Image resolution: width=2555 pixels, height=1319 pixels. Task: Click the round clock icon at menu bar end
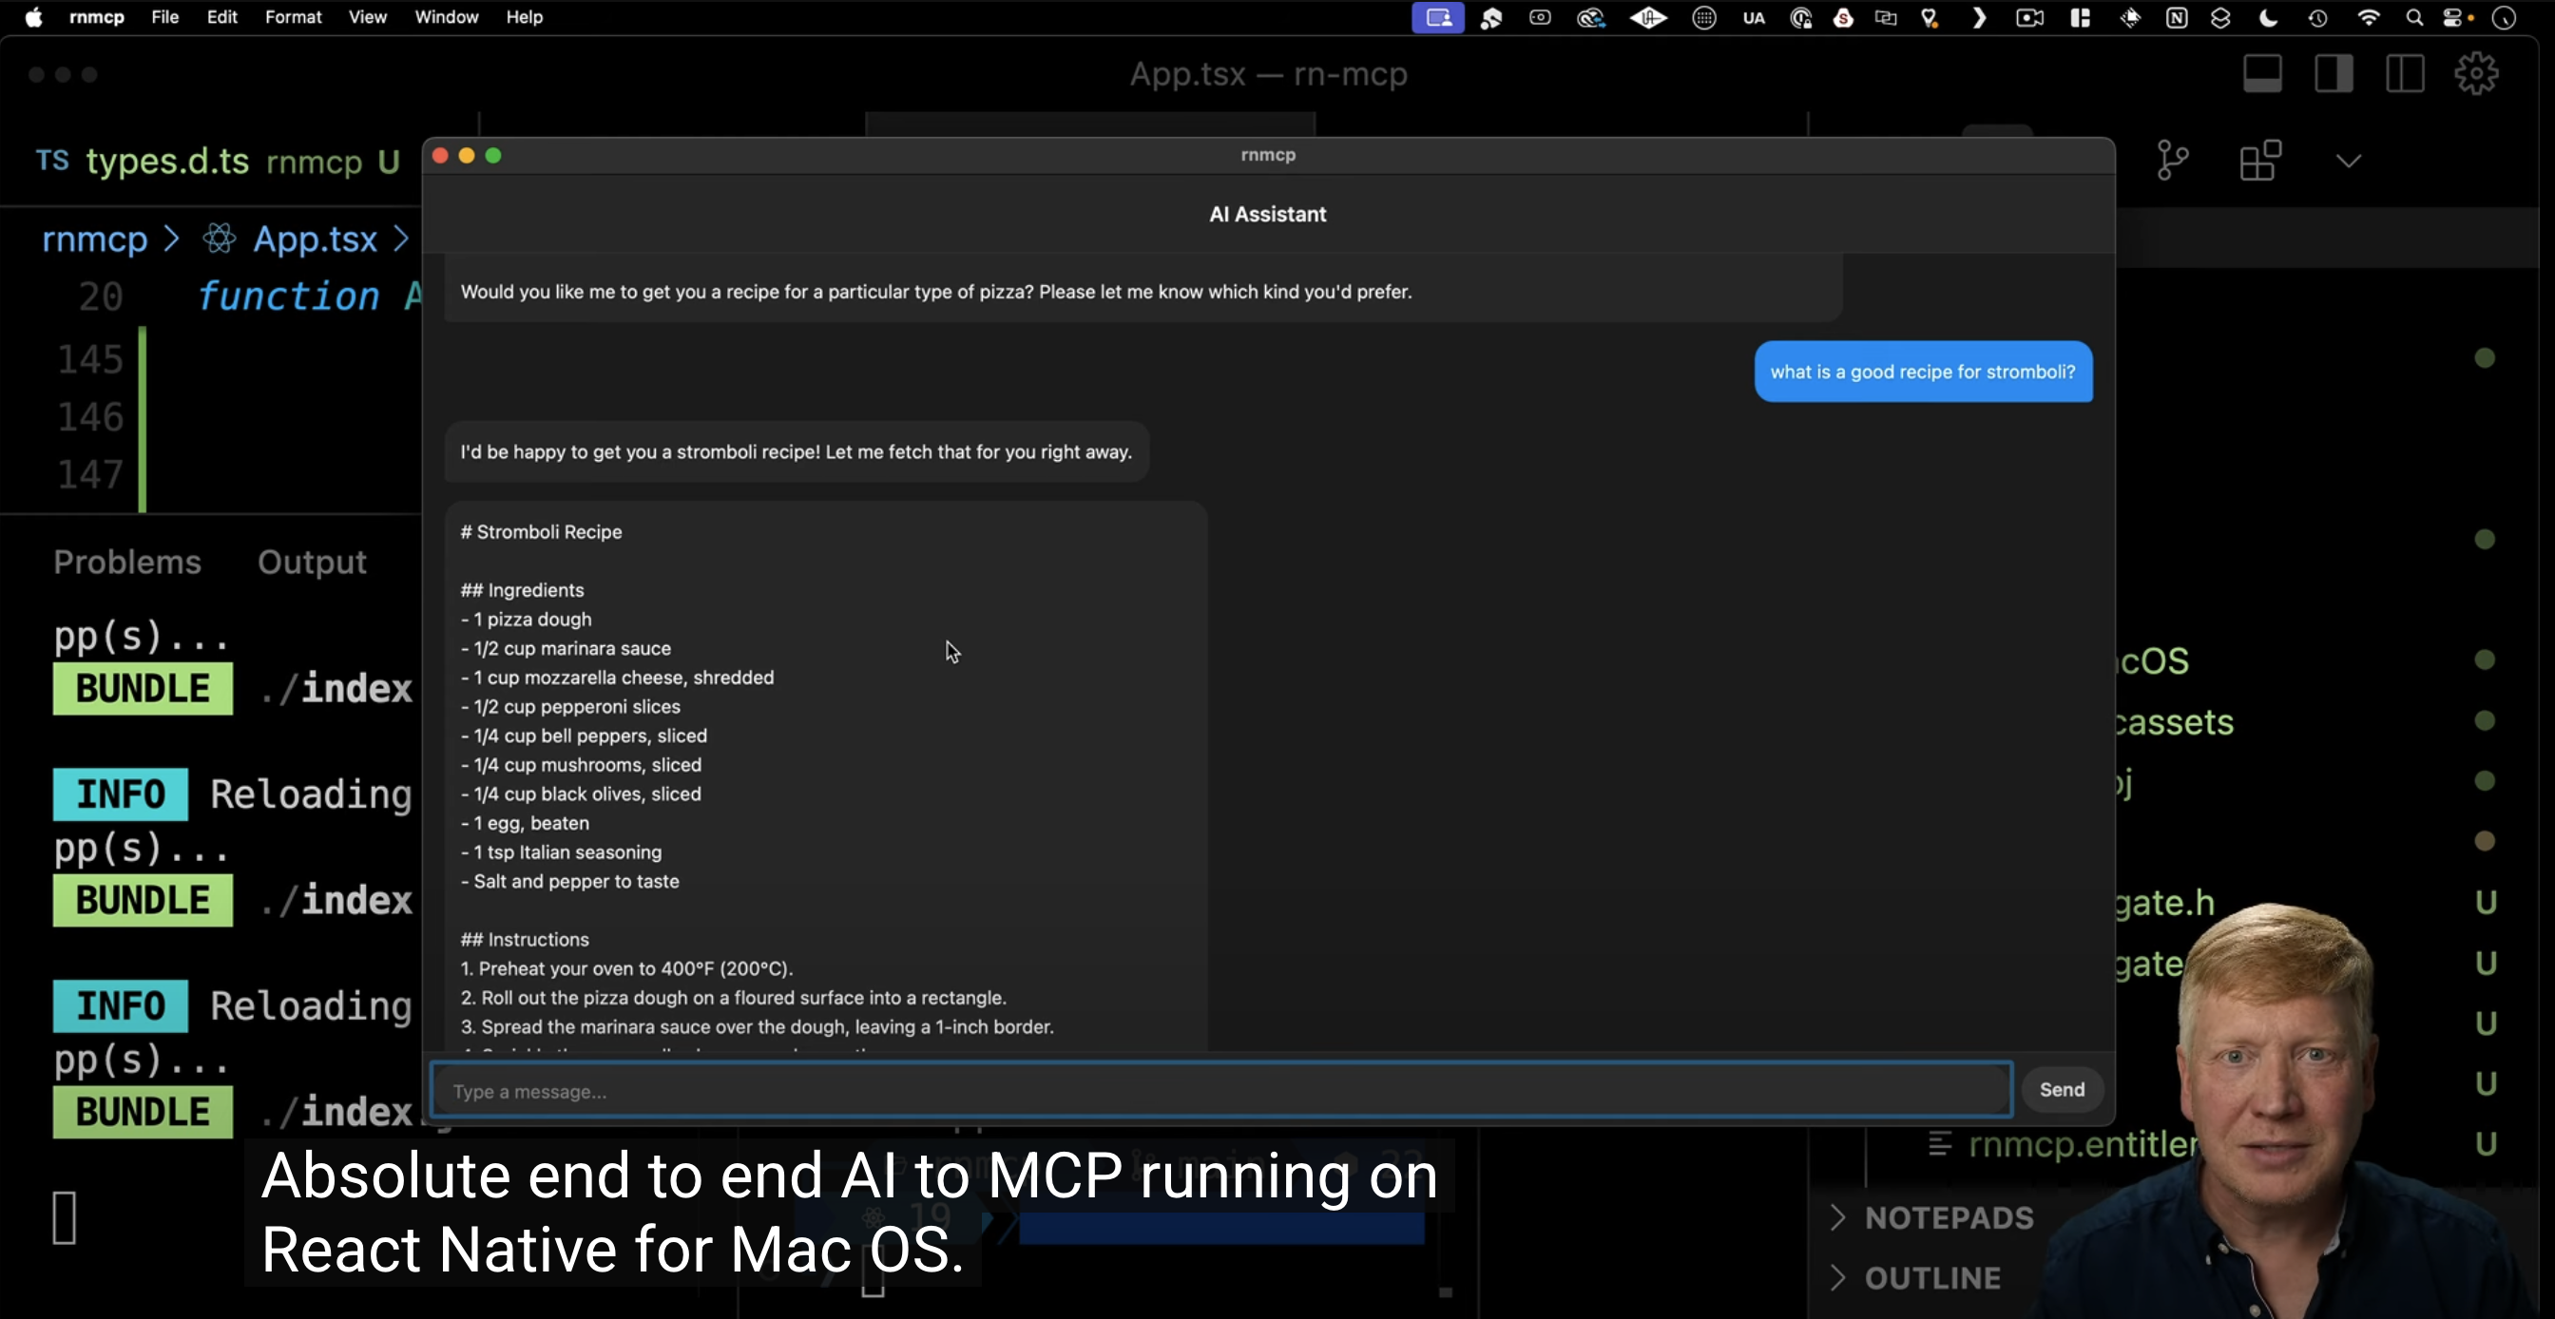point(2505,17)
